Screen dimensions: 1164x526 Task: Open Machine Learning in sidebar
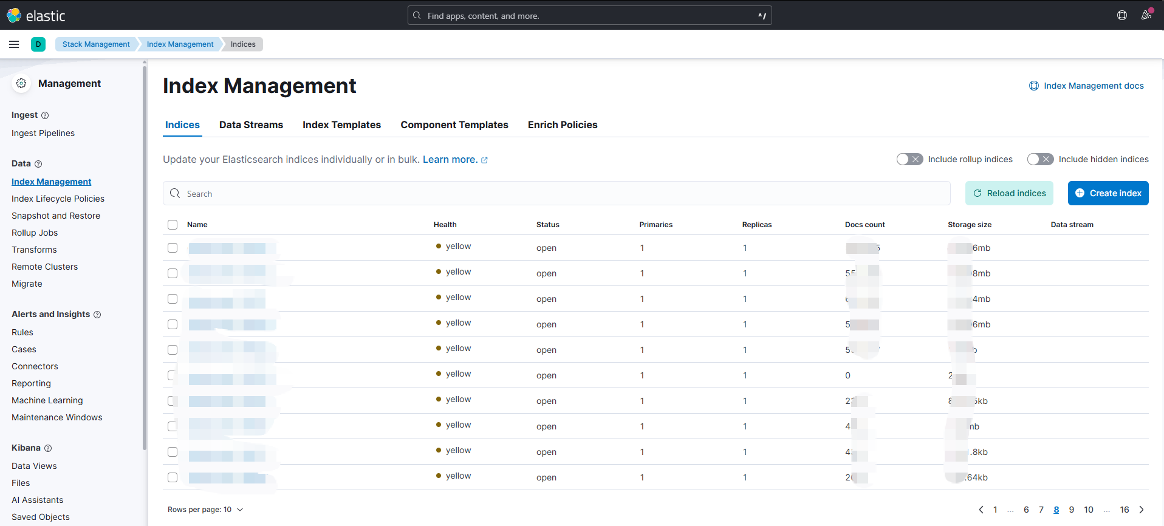click(47, 400)
